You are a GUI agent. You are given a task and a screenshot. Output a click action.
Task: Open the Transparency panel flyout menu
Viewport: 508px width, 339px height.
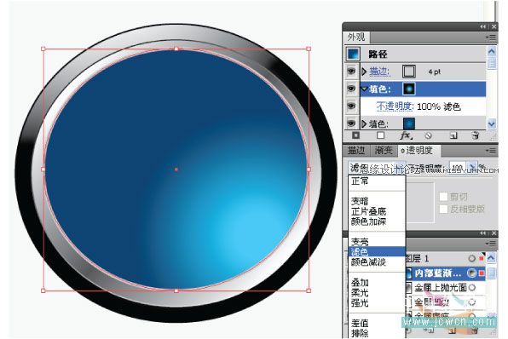490,151
